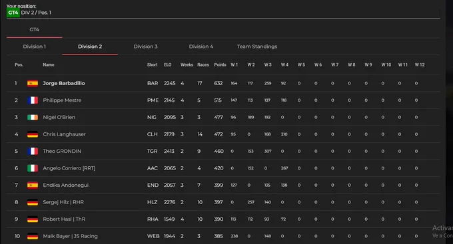
Task: Click the ELO column header
Action: tap(168, 64)
